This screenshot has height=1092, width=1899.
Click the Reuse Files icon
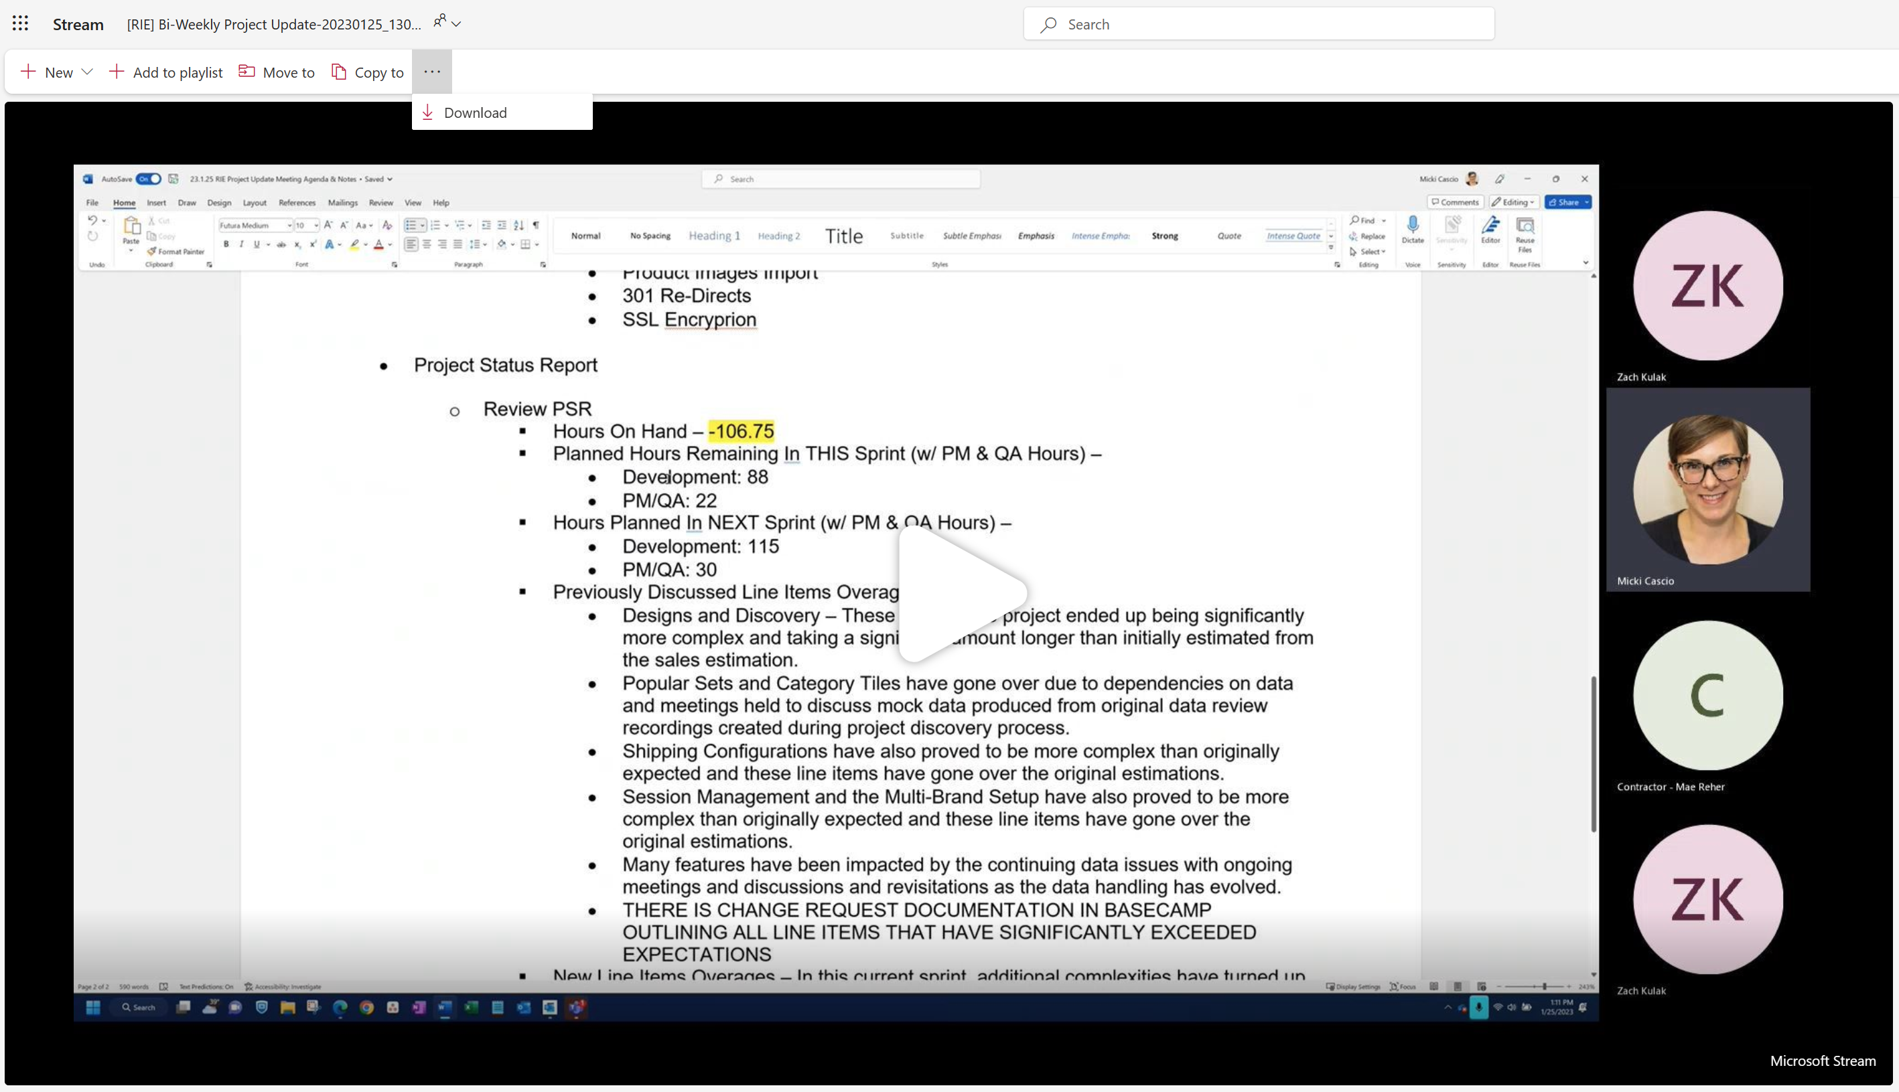1525,225
